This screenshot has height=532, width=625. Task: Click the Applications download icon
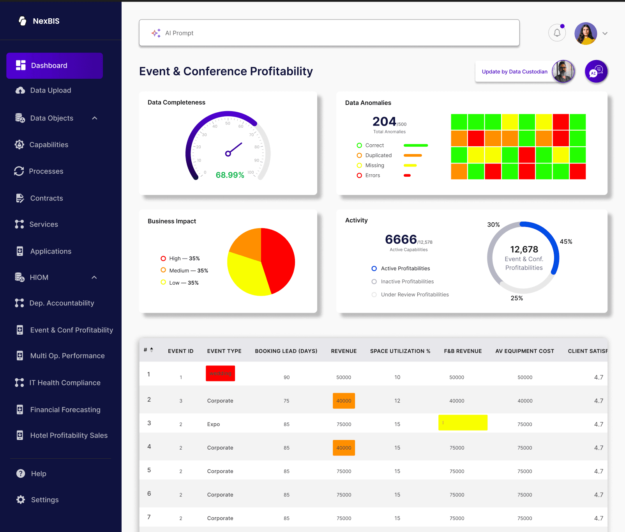pyautogui.click(x=20, y=251)
